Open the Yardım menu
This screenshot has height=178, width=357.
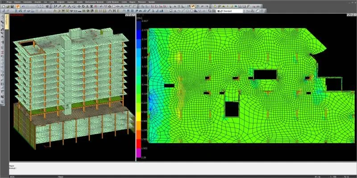click(152, 2)
